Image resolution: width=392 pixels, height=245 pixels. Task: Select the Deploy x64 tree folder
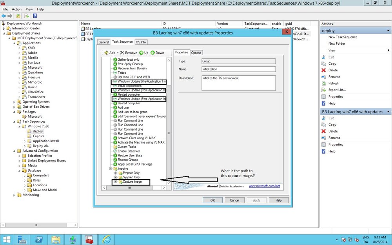(x=40, y=146)
